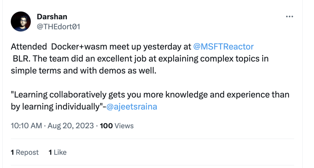Click the 10:10 AM timestamp
The height and width of the screenshot is (168, 314).
(26, 126)
